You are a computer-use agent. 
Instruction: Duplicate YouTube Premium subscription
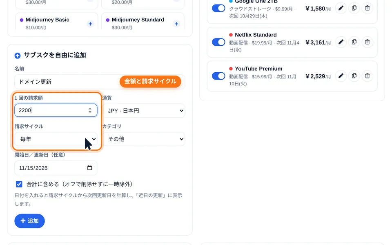coord(354,76)
